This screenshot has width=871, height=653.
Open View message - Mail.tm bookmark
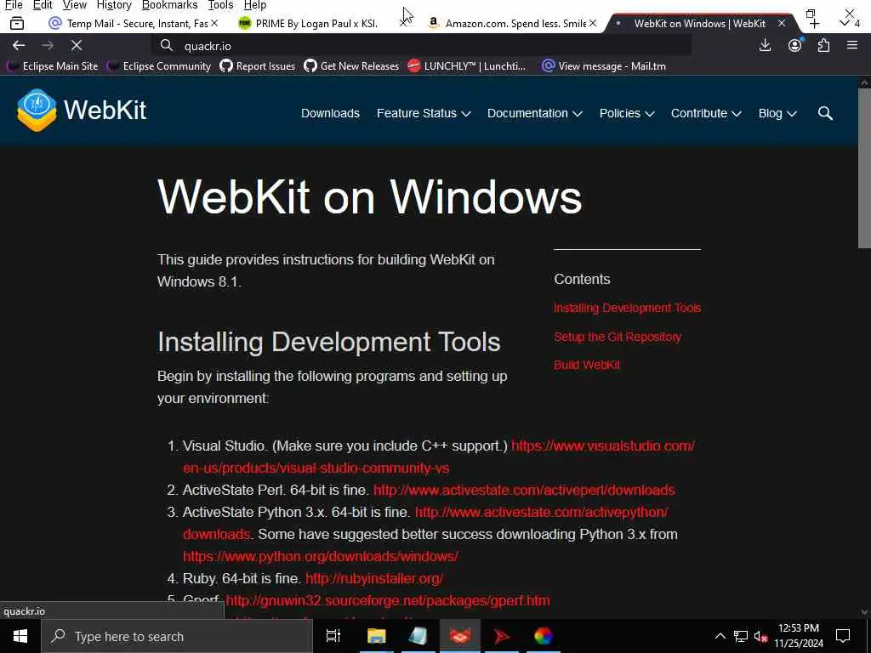[x=604, y=66]
